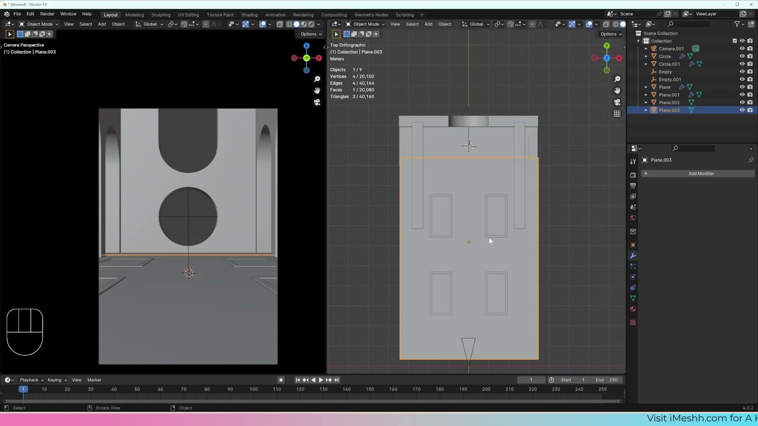
Task: Open the Add menu in left viewport
Action: click(102, 24)
